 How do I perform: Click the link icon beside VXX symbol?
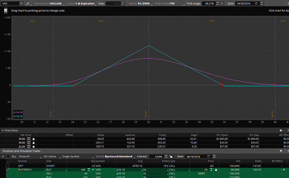point(27,4)
